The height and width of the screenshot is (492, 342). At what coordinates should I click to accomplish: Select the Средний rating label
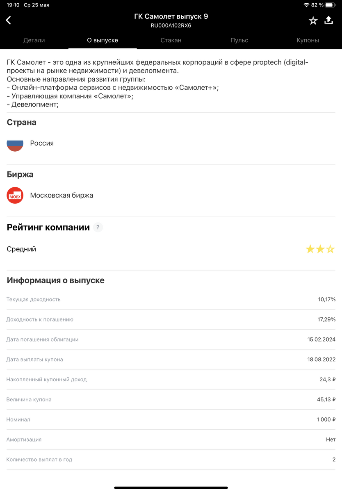click(21, 248)
